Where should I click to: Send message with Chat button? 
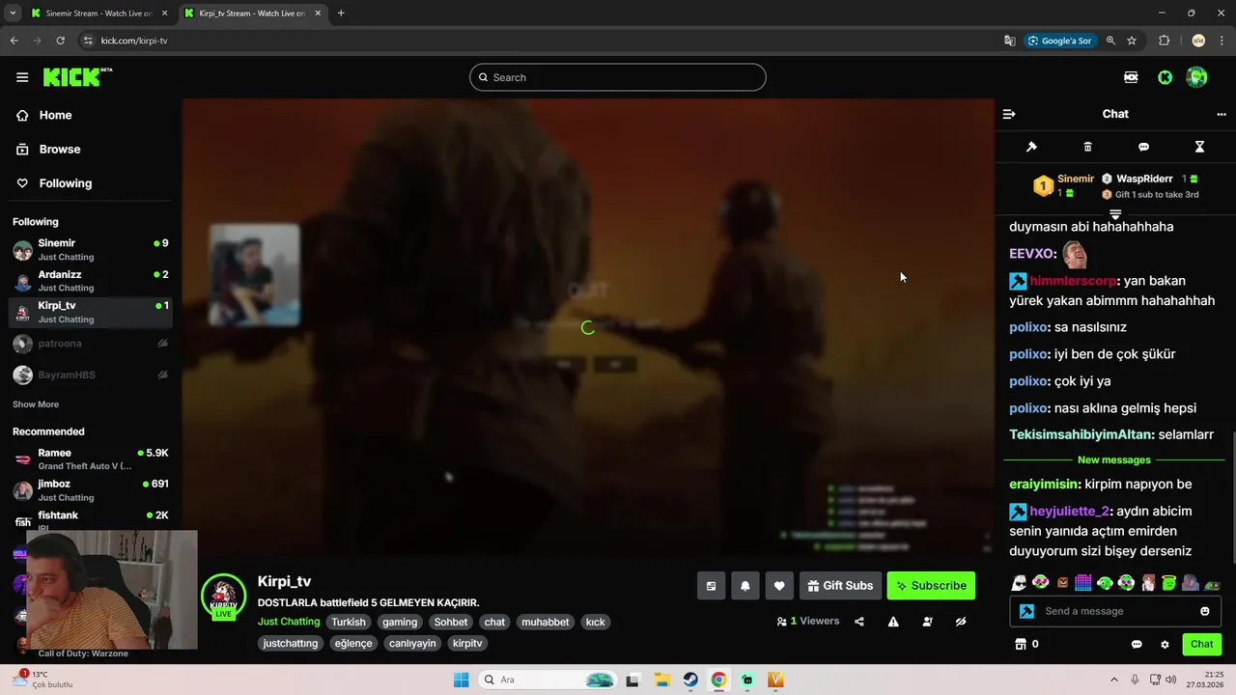[1201, 644]
